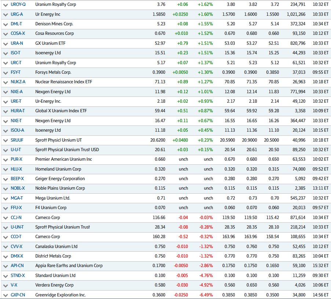Open the URA-N ticker link

point(17,43)
